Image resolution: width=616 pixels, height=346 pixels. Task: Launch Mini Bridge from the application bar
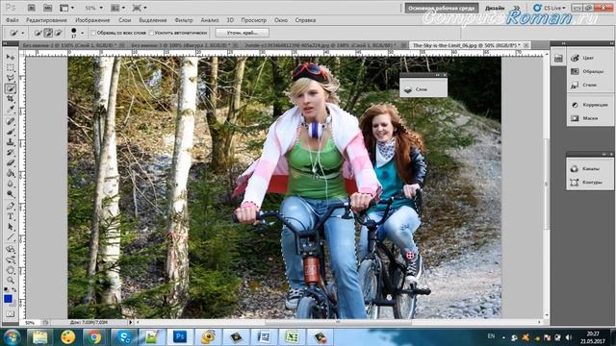[47, 8]
